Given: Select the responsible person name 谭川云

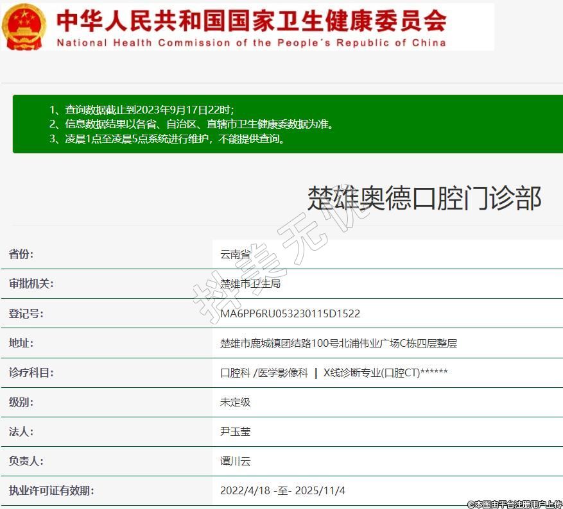Looking at the screenshot, I should pyautogui.click(x=235, y=461).
